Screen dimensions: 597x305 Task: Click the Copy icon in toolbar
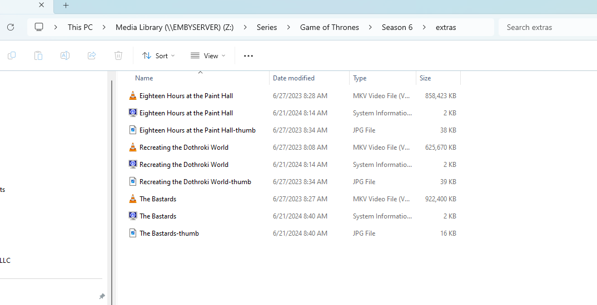pyautogui.click(x=12, y=55)
